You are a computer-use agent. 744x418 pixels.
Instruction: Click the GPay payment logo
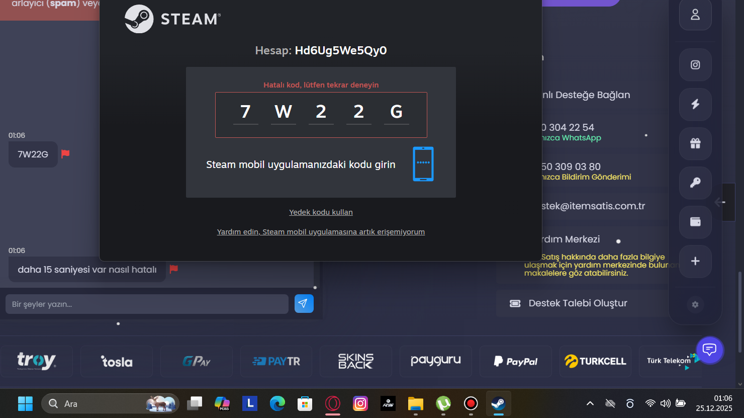197,361
